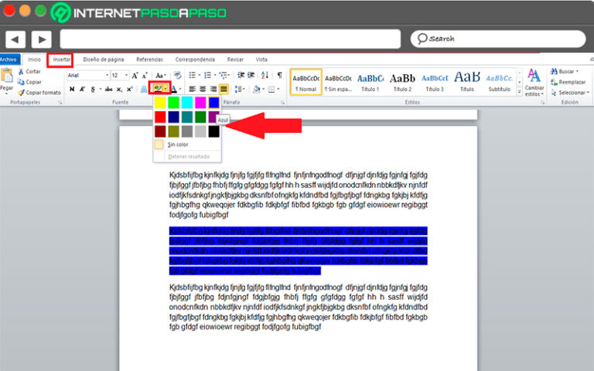Choose the Sin color option
Screen dimensions: 594x371
tap(177, 145)
